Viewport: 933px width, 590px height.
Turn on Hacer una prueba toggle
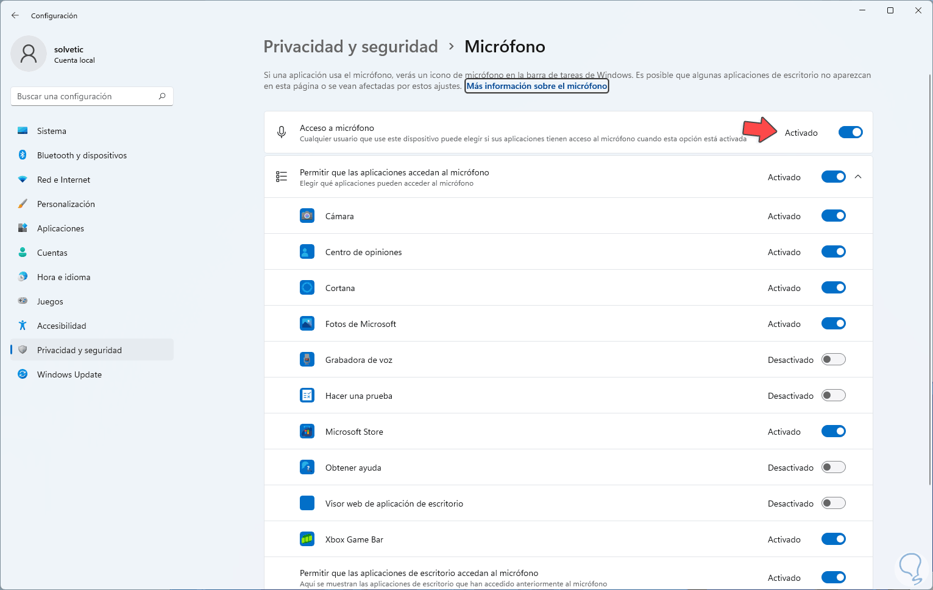tap(834, 395)
